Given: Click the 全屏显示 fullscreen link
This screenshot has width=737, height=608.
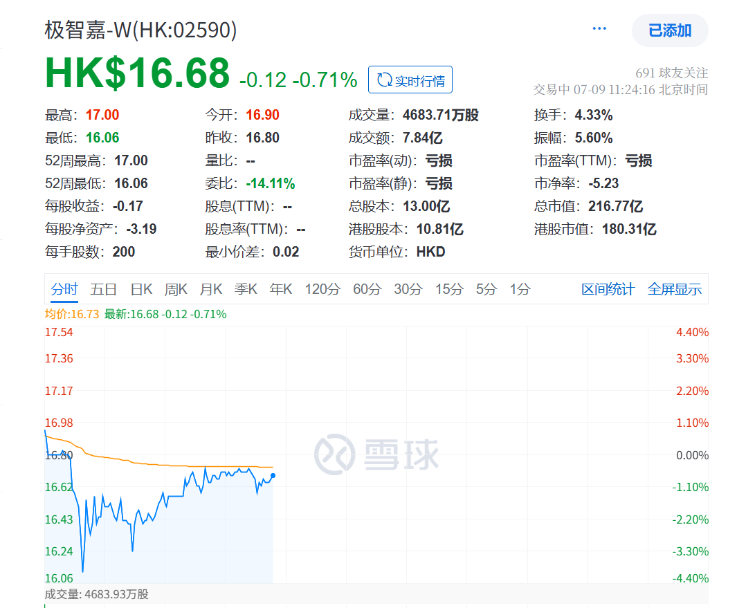Looking at the screenshot, I should [675, 289].
